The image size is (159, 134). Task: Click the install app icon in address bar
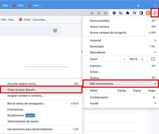tap(92, 13)
